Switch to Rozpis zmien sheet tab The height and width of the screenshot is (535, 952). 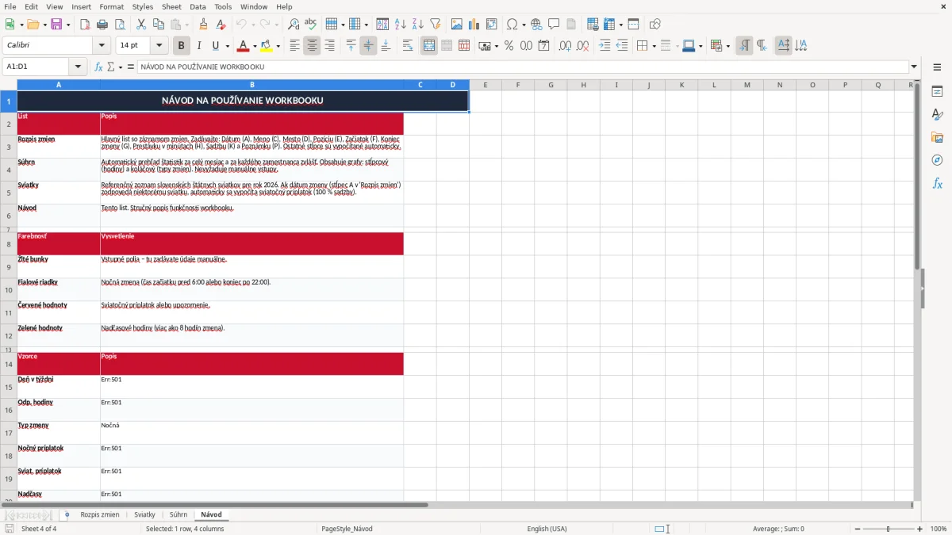point(100,514)
